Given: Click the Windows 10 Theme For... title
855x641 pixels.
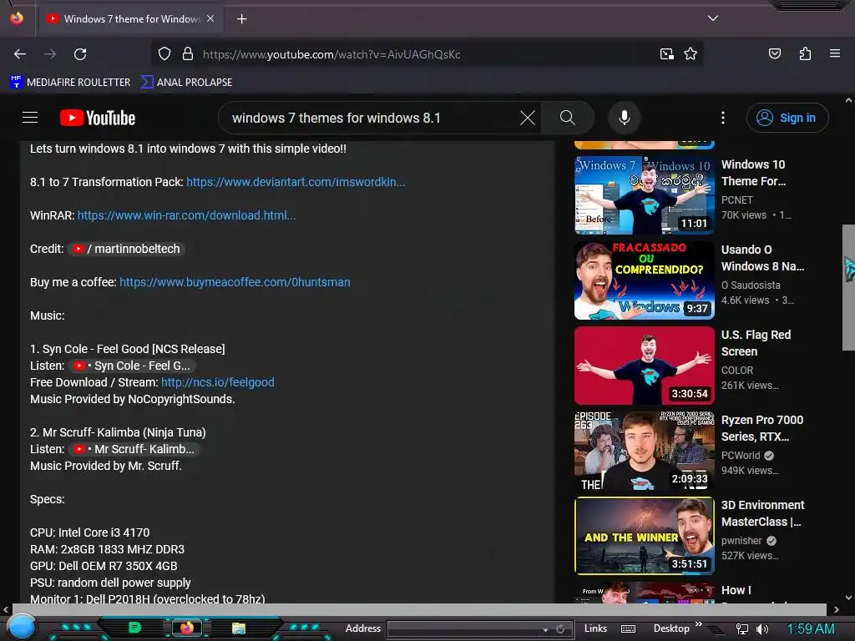Looking at the screenshot, I should [754, 173].
